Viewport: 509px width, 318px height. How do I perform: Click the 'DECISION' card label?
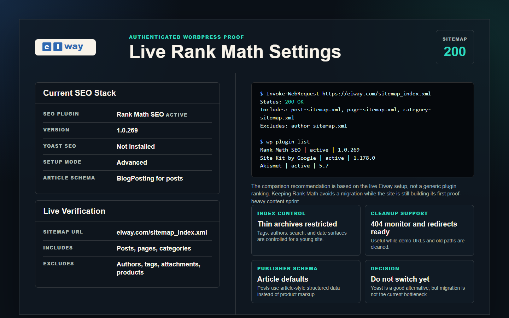pyautogui.click(x=385, y=269)
